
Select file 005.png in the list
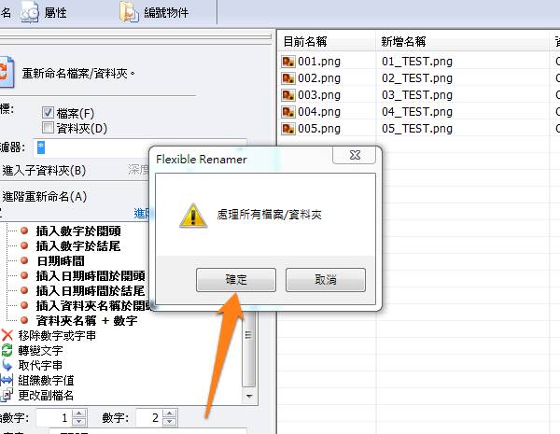click(319, 129)
